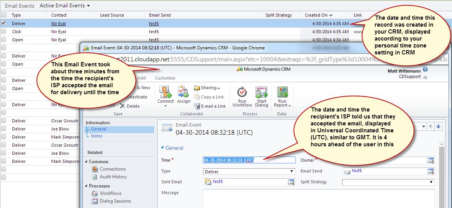Viewport: 452px width, 208px height.
Task: Check the first Oscar Grouch Deliver row checkbox
Action: [3, 120]
